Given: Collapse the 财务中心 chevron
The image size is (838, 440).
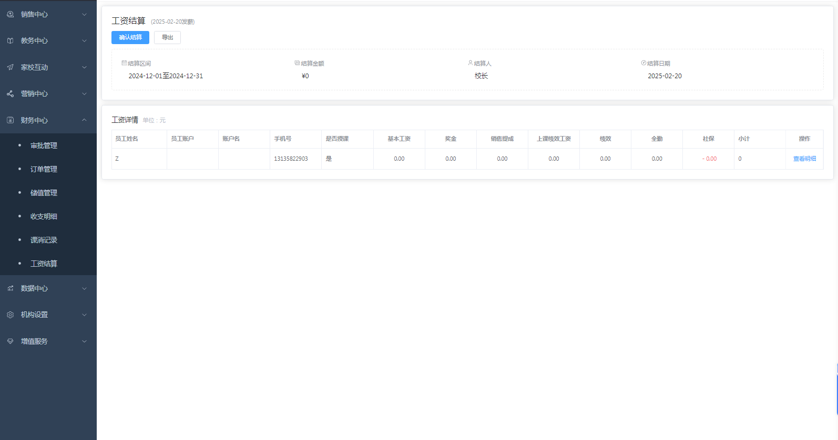Looking at the screenshot, I should (84, 120).
